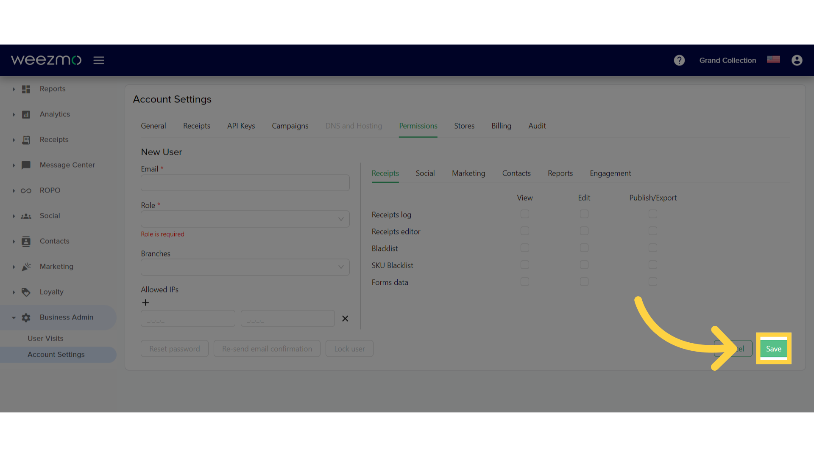Check View for Blacklist
Screen dimensions: 814x457
tap(525, 248)
